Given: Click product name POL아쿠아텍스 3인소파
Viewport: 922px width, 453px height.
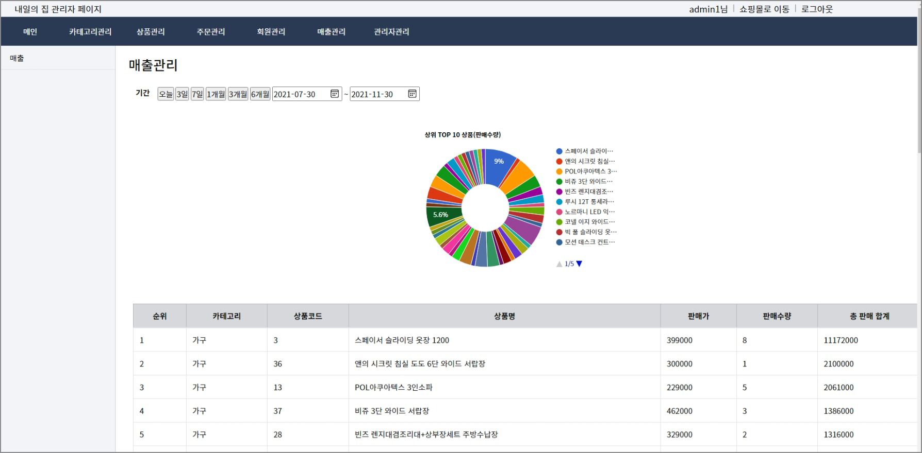Looking at the screenshot, I should click(393, 388).
